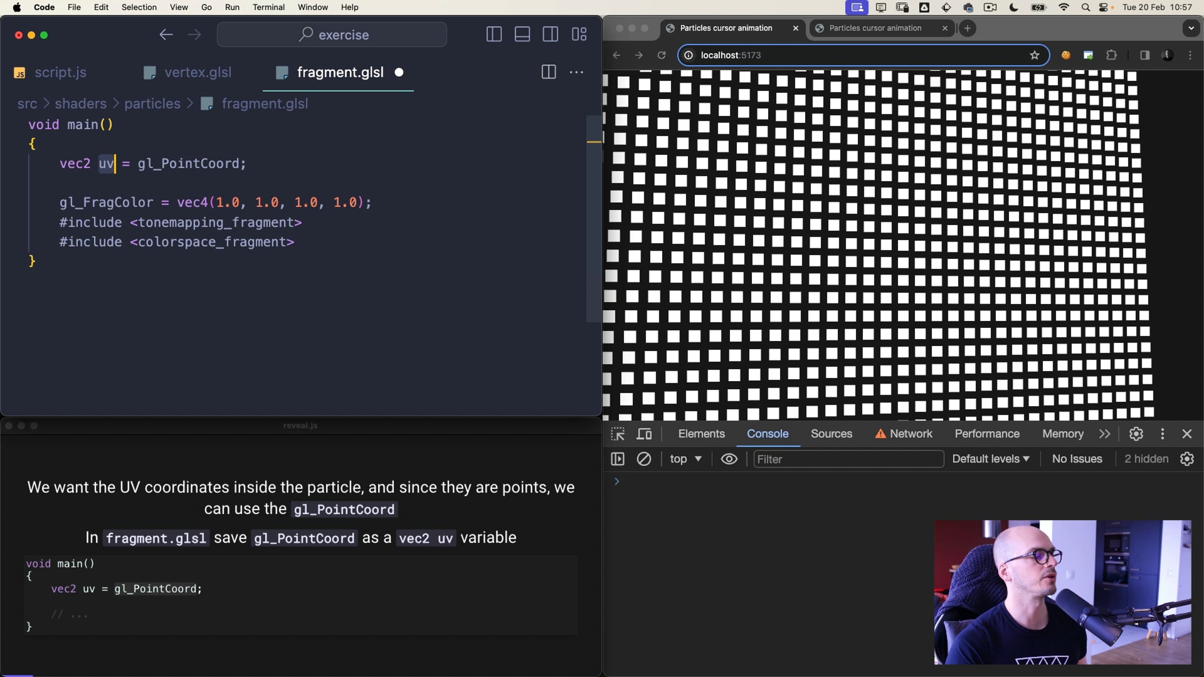Expand more DevTools tabs chevron
This screenshot has width=1204, height=677.
coord(1105,434)
